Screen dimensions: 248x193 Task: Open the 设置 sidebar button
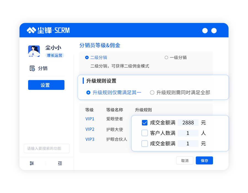46,85
